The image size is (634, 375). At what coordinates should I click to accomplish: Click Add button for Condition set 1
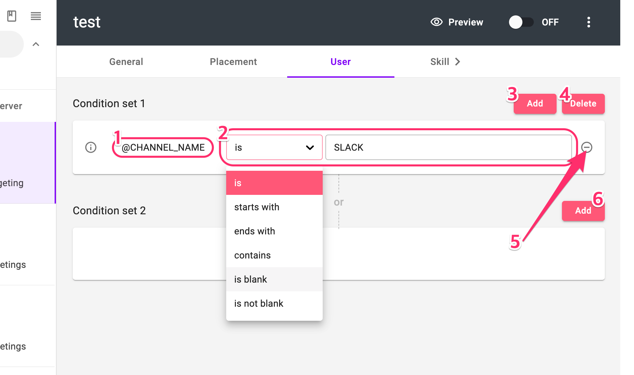(x=535, y=103)
